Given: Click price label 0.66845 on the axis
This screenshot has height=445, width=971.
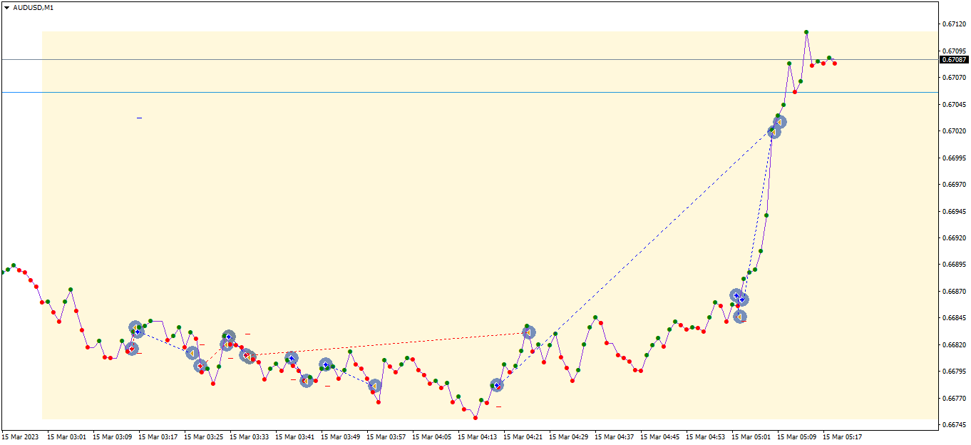Looking at the screenshot, I should 955,318.
